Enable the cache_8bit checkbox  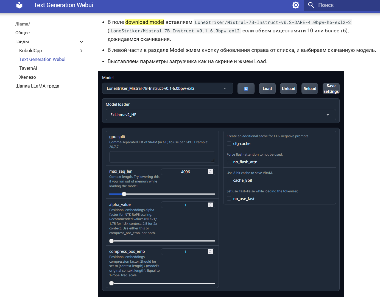[x=229, y=180]
